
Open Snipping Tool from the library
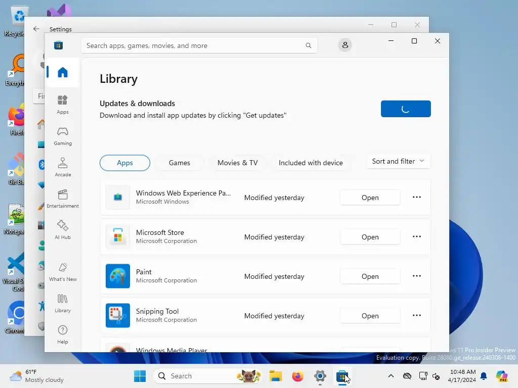tap(370, 316)
